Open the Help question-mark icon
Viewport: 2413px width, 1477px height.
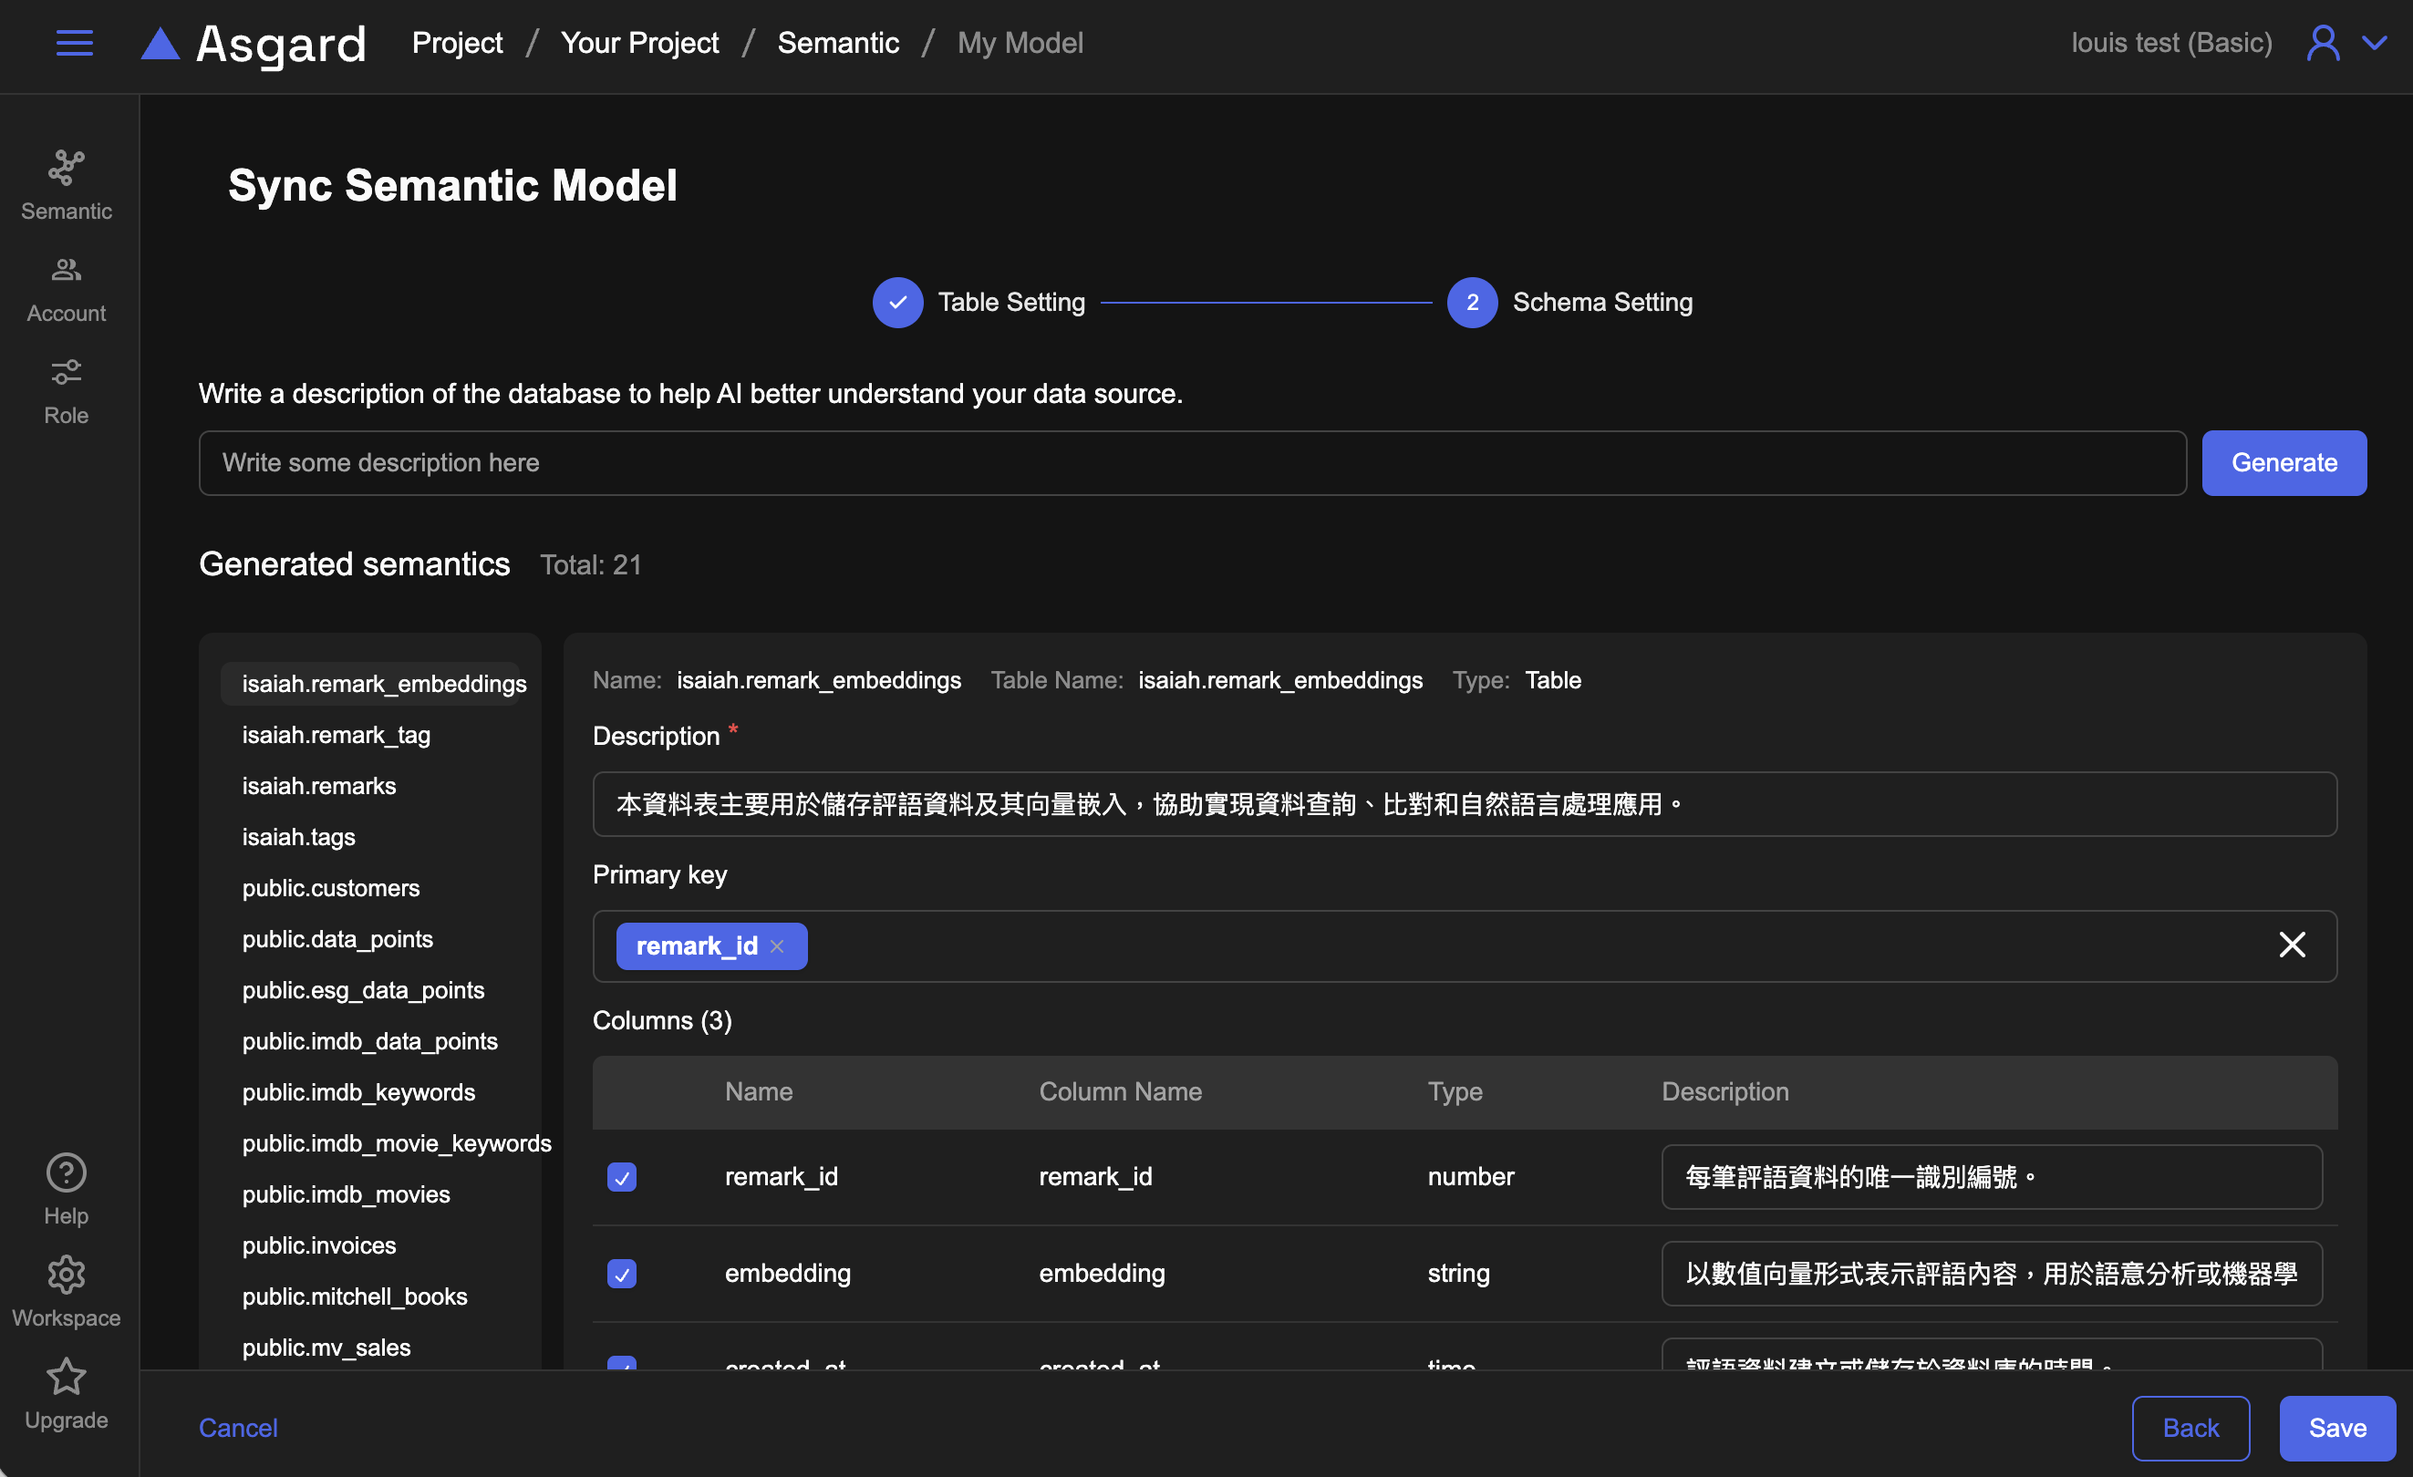coord(66,1172)
